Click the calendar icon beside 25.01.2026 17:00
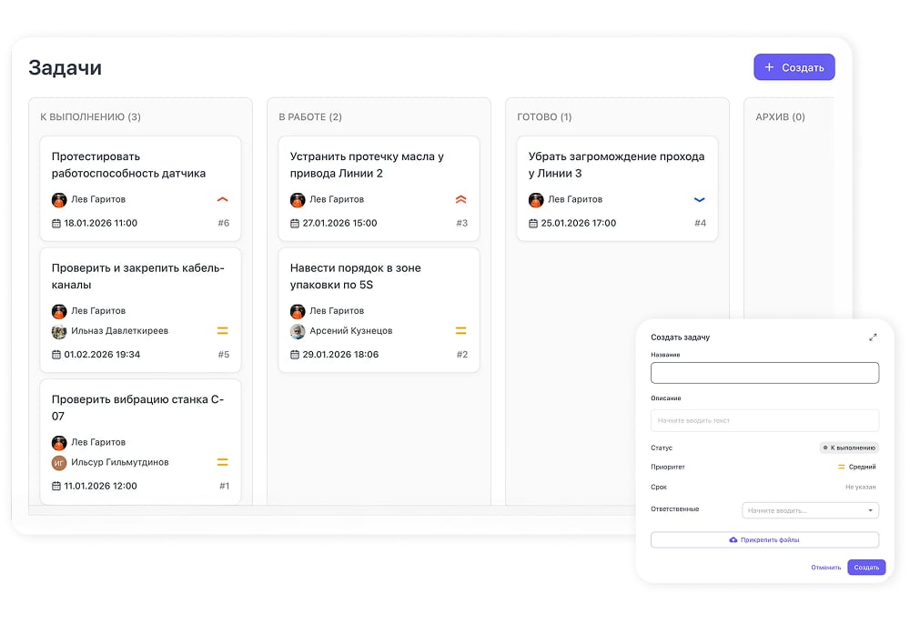Viewport: 910px width, 624px height. click(x=533, y=223)
